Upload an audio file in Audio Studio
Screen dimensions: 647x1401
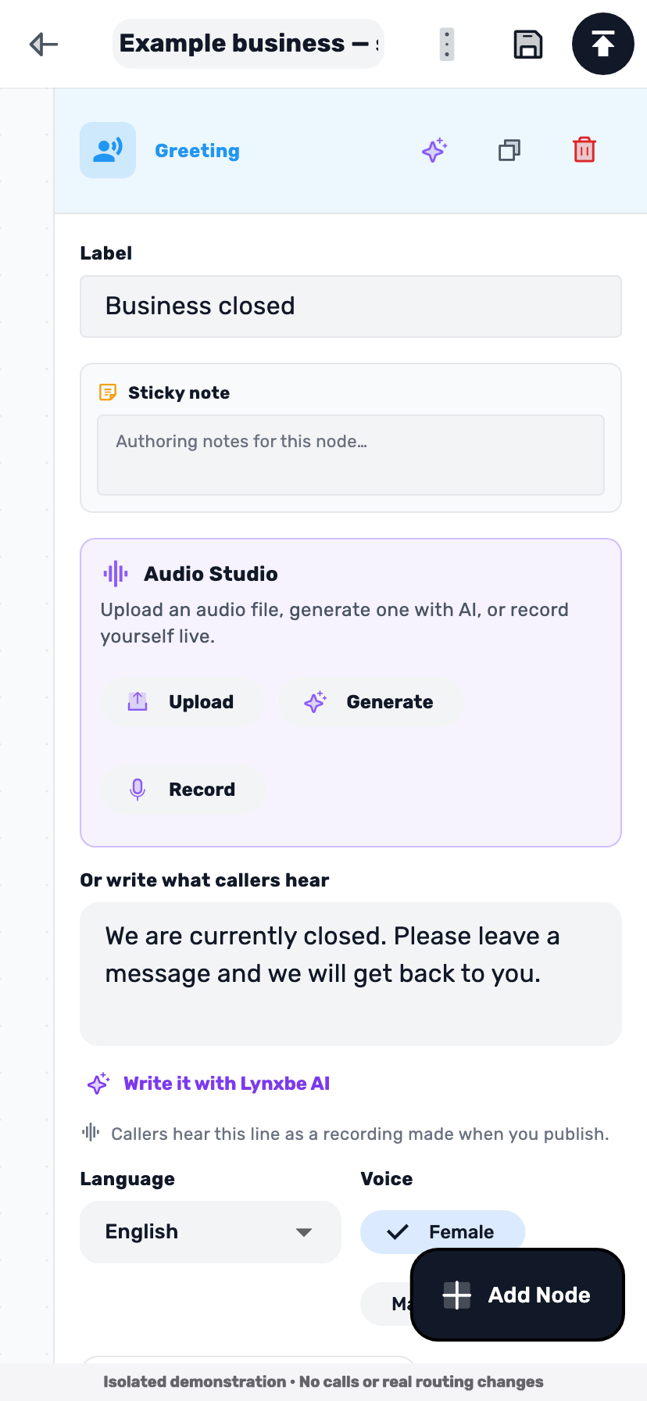click(182, 702)
